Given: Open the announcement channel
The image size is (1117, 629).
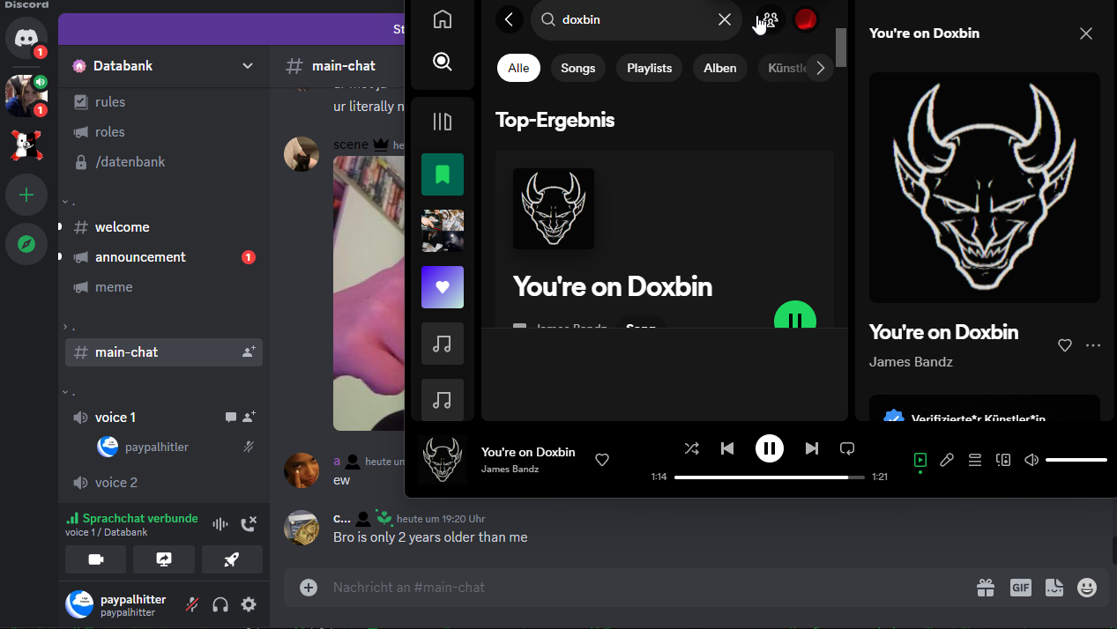Looking at the screenshot, I should 140,257.
